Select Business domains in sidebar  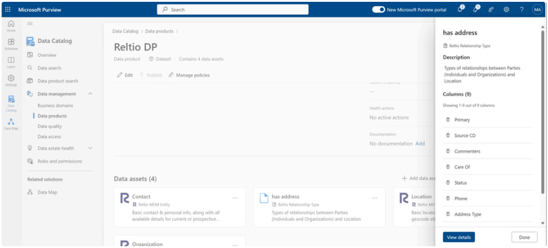(55, 105)
